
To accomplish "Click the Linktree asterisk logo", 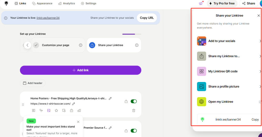I will (6, 3).
